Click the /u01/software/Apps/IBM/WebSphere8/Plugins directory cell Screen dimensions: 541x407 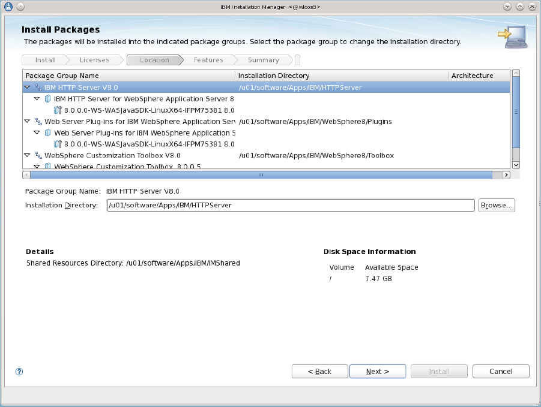315,122
